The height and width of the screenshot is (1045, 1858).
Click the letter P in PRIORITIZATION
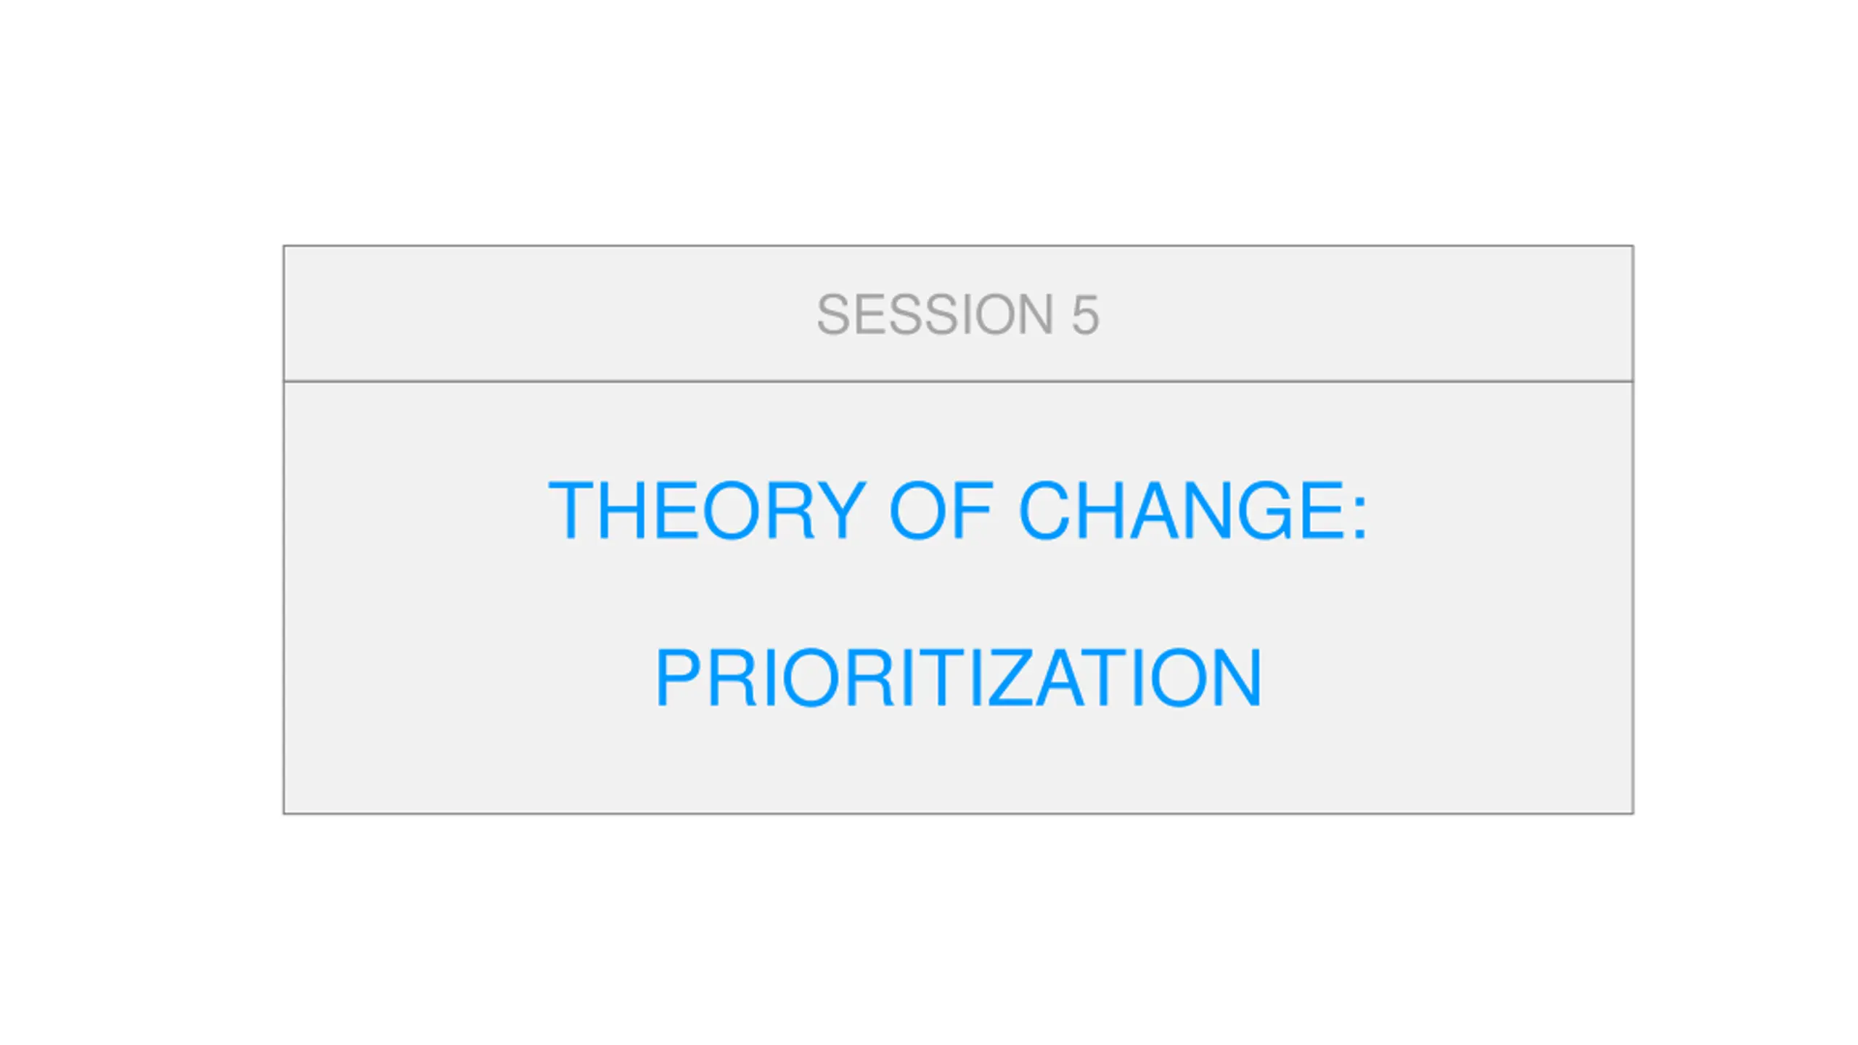(679, 678)
